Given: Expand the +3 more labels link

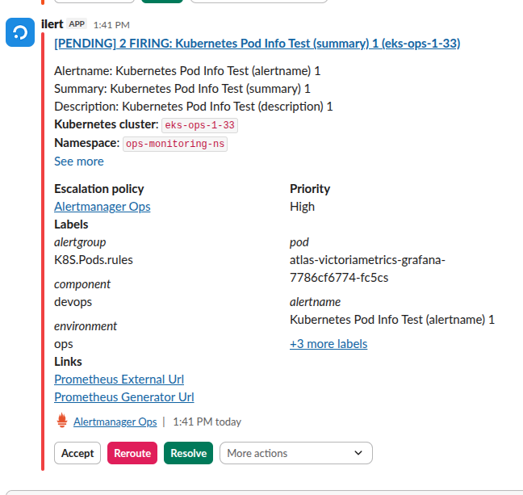Looking at the screenshot, I should pos(328,344).
